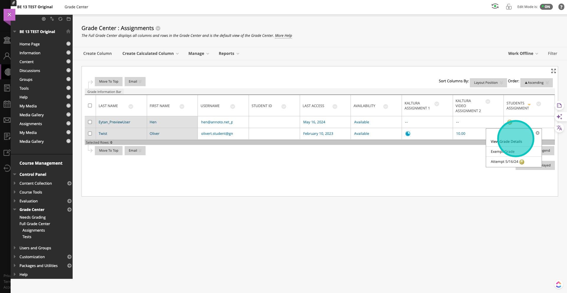Click the purple X panel close button

[x=9, y=14]
